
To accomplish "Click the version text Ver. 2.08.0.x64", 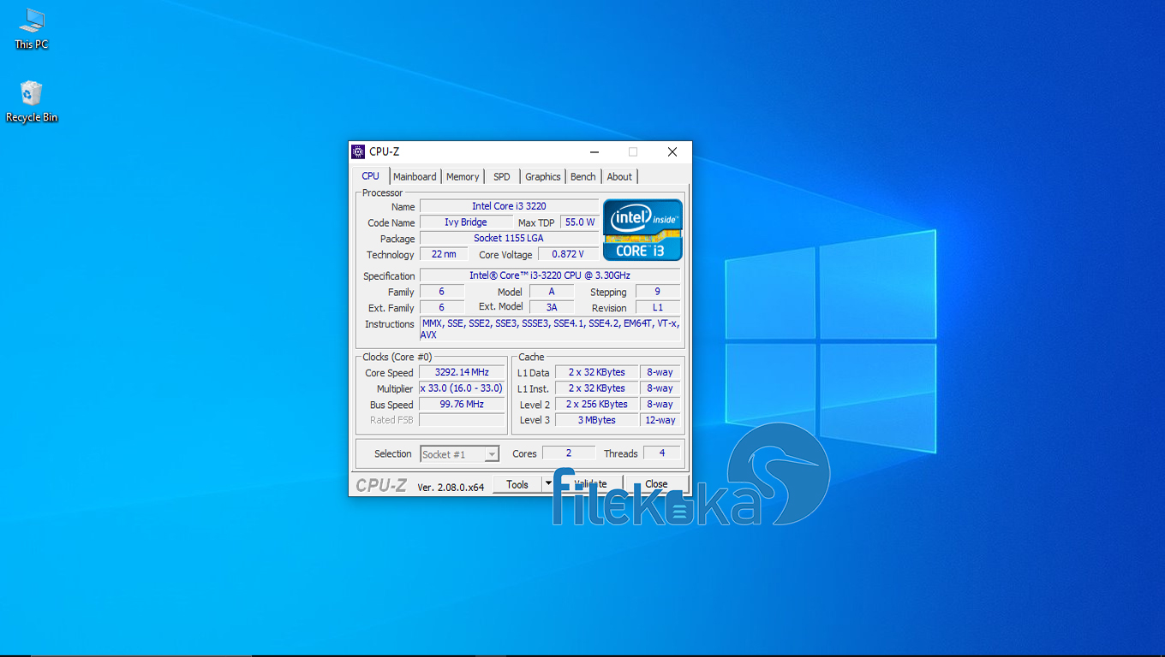I will 451,487.
